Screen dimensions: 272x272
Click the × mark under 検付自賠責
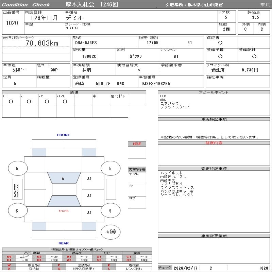click(x=138, y=70)
